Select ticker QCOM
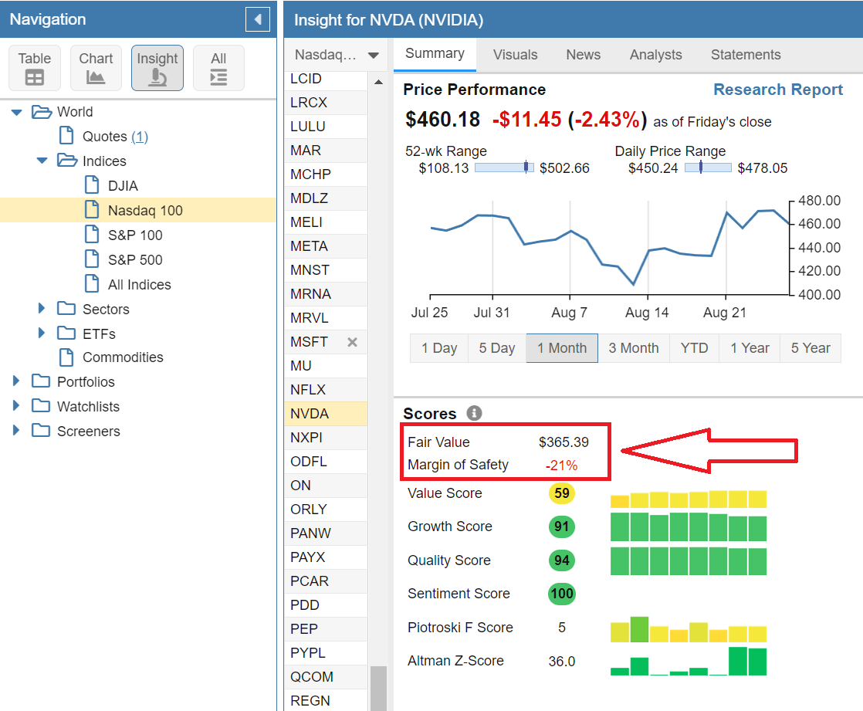This screenshot has height=711, width=863. point(326,677)
